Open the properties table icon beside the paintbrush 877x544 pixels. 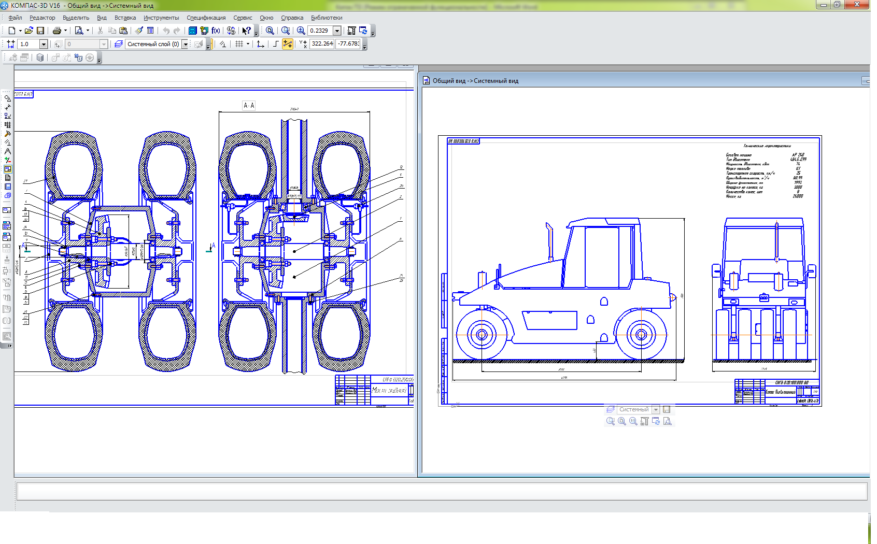tap(150, 31)
